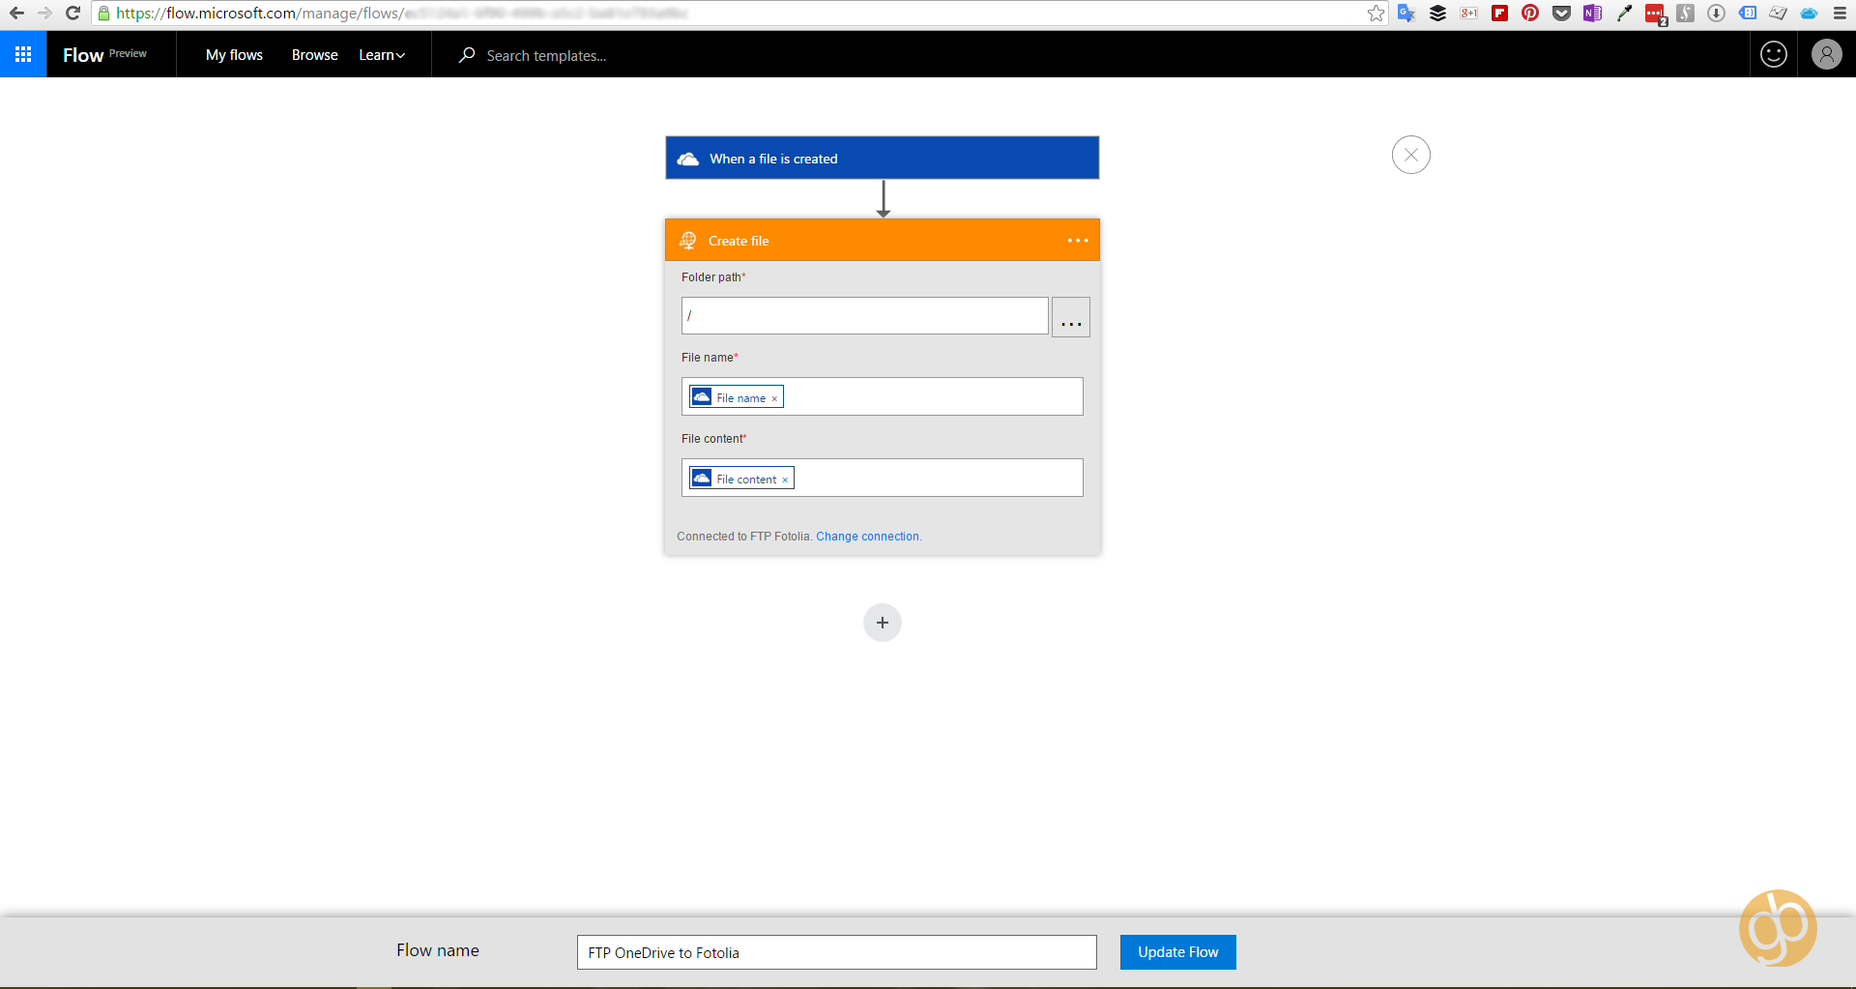Click the FTP icon in Create file header
The height and width of the screenshot is (989, 1856).
688,241
